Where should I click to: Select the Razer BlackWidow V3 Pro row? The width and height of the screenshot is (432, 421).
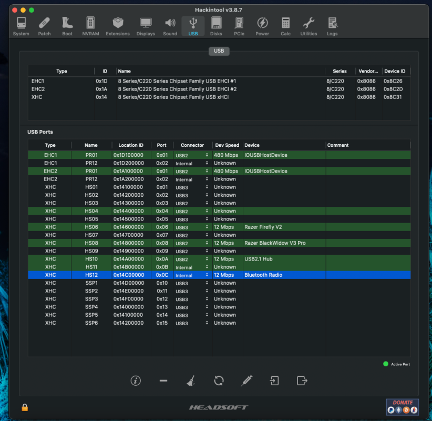tap(219, 243)
